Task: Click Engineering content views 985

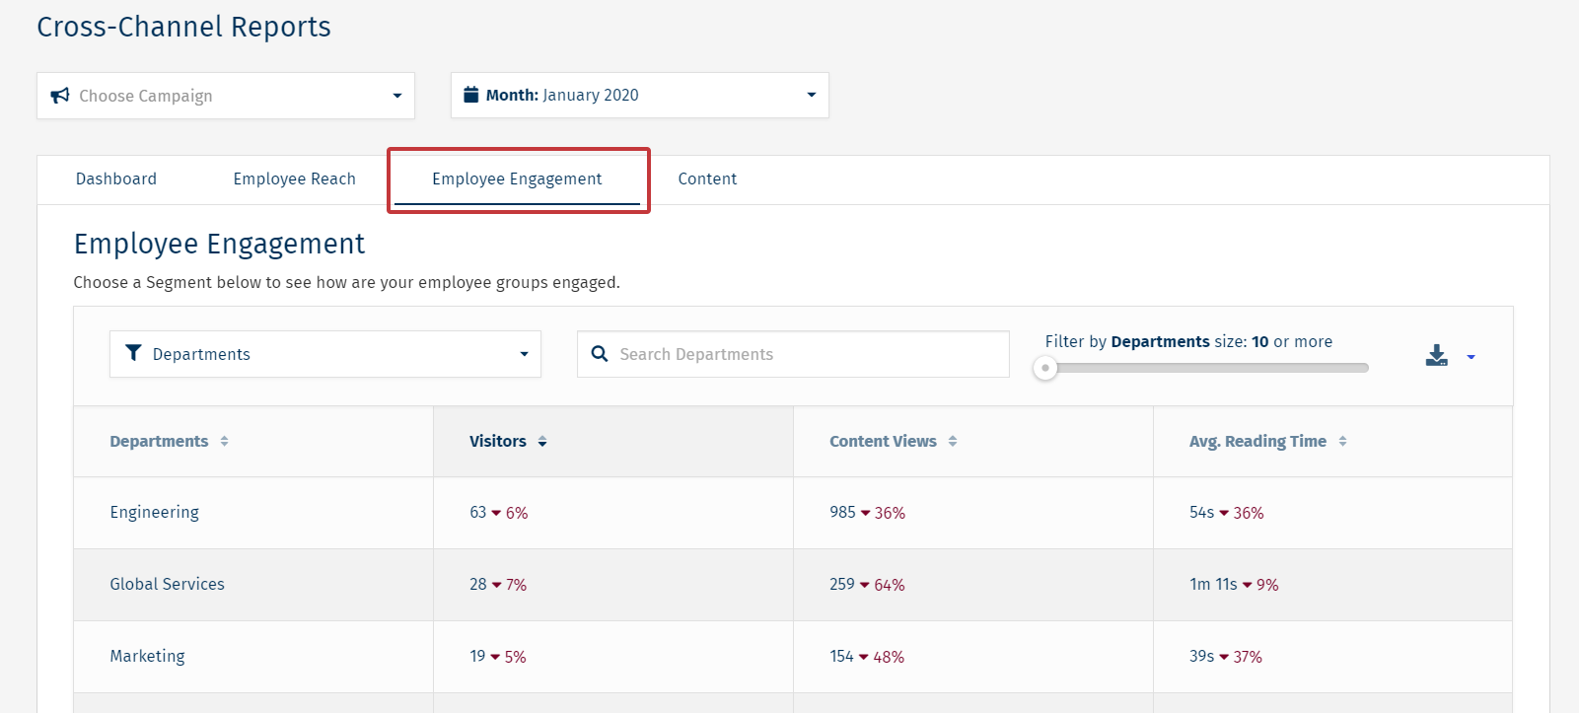Action: pos(843,513)
